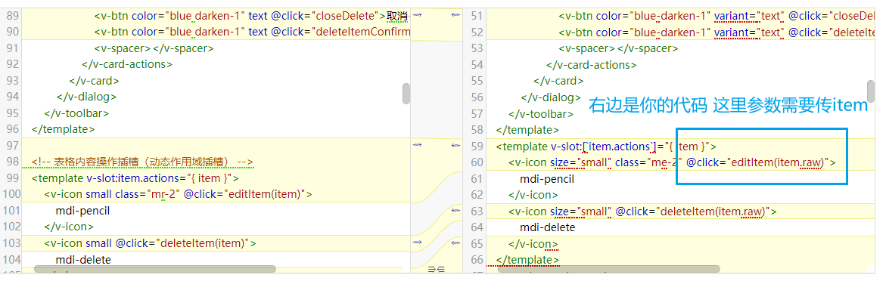Click line number 100 in the left gutter
Screen dimensions: 886x281
point(11,195)
